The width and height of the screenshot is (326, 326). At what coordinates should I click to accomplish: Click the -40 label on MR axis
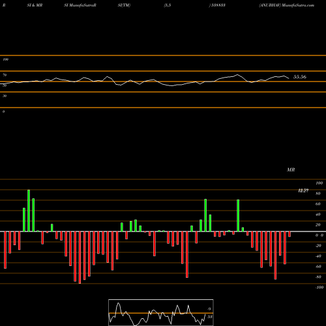click(318, 256)
